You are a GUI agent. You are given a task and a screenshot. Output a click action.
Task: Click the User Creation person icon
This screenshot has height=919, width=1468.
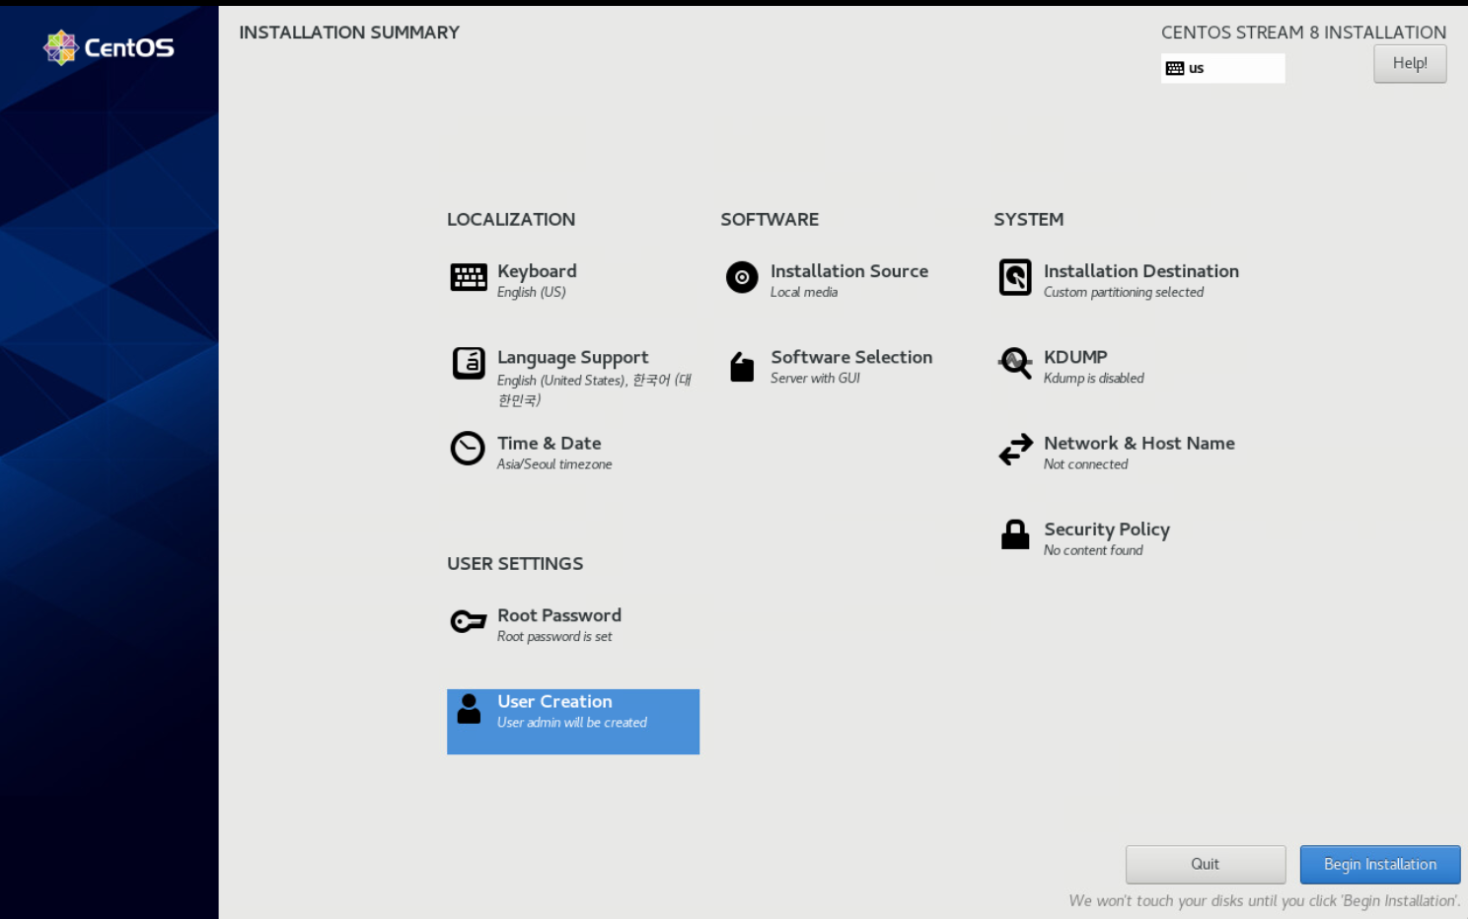click(x=469, y=708)
